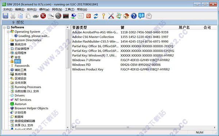Click the Print toolbar icon
Screen dimensions: 219x136
(36, 16)
